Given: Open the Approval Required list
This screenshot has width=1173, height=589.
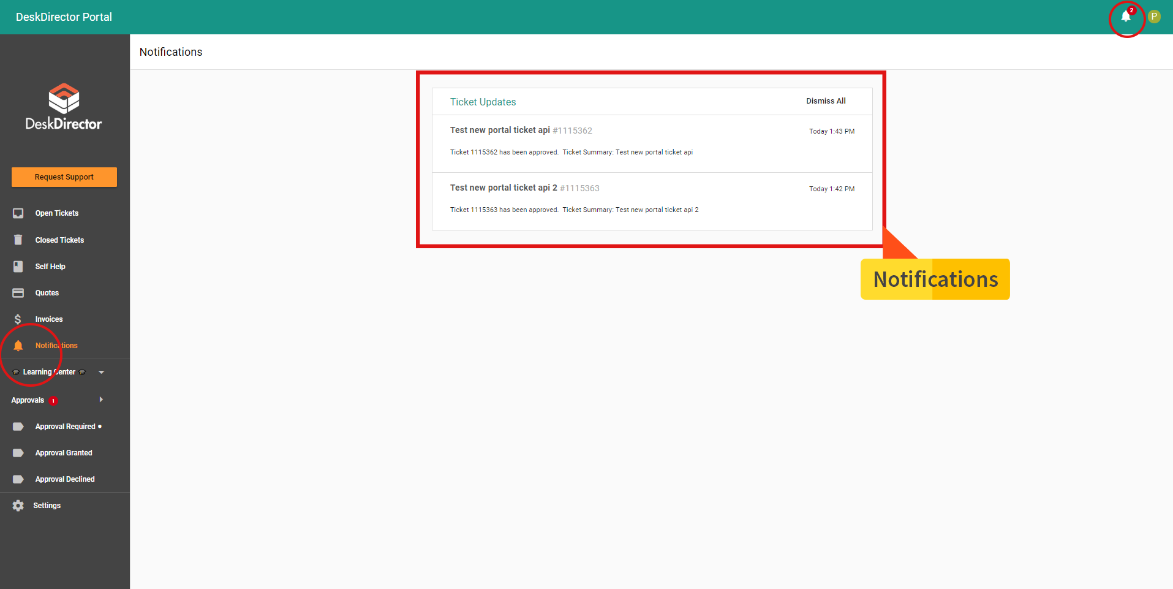Looking at the screenshot, I should 66,427.
